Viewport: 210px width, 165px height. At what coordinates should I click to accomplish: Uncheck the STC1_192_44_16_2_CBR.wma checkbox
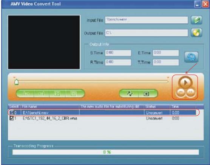tap(12, 118)
